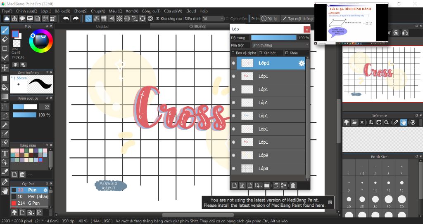Switch to the Calli8.mdp tab

tap(198, 26)
